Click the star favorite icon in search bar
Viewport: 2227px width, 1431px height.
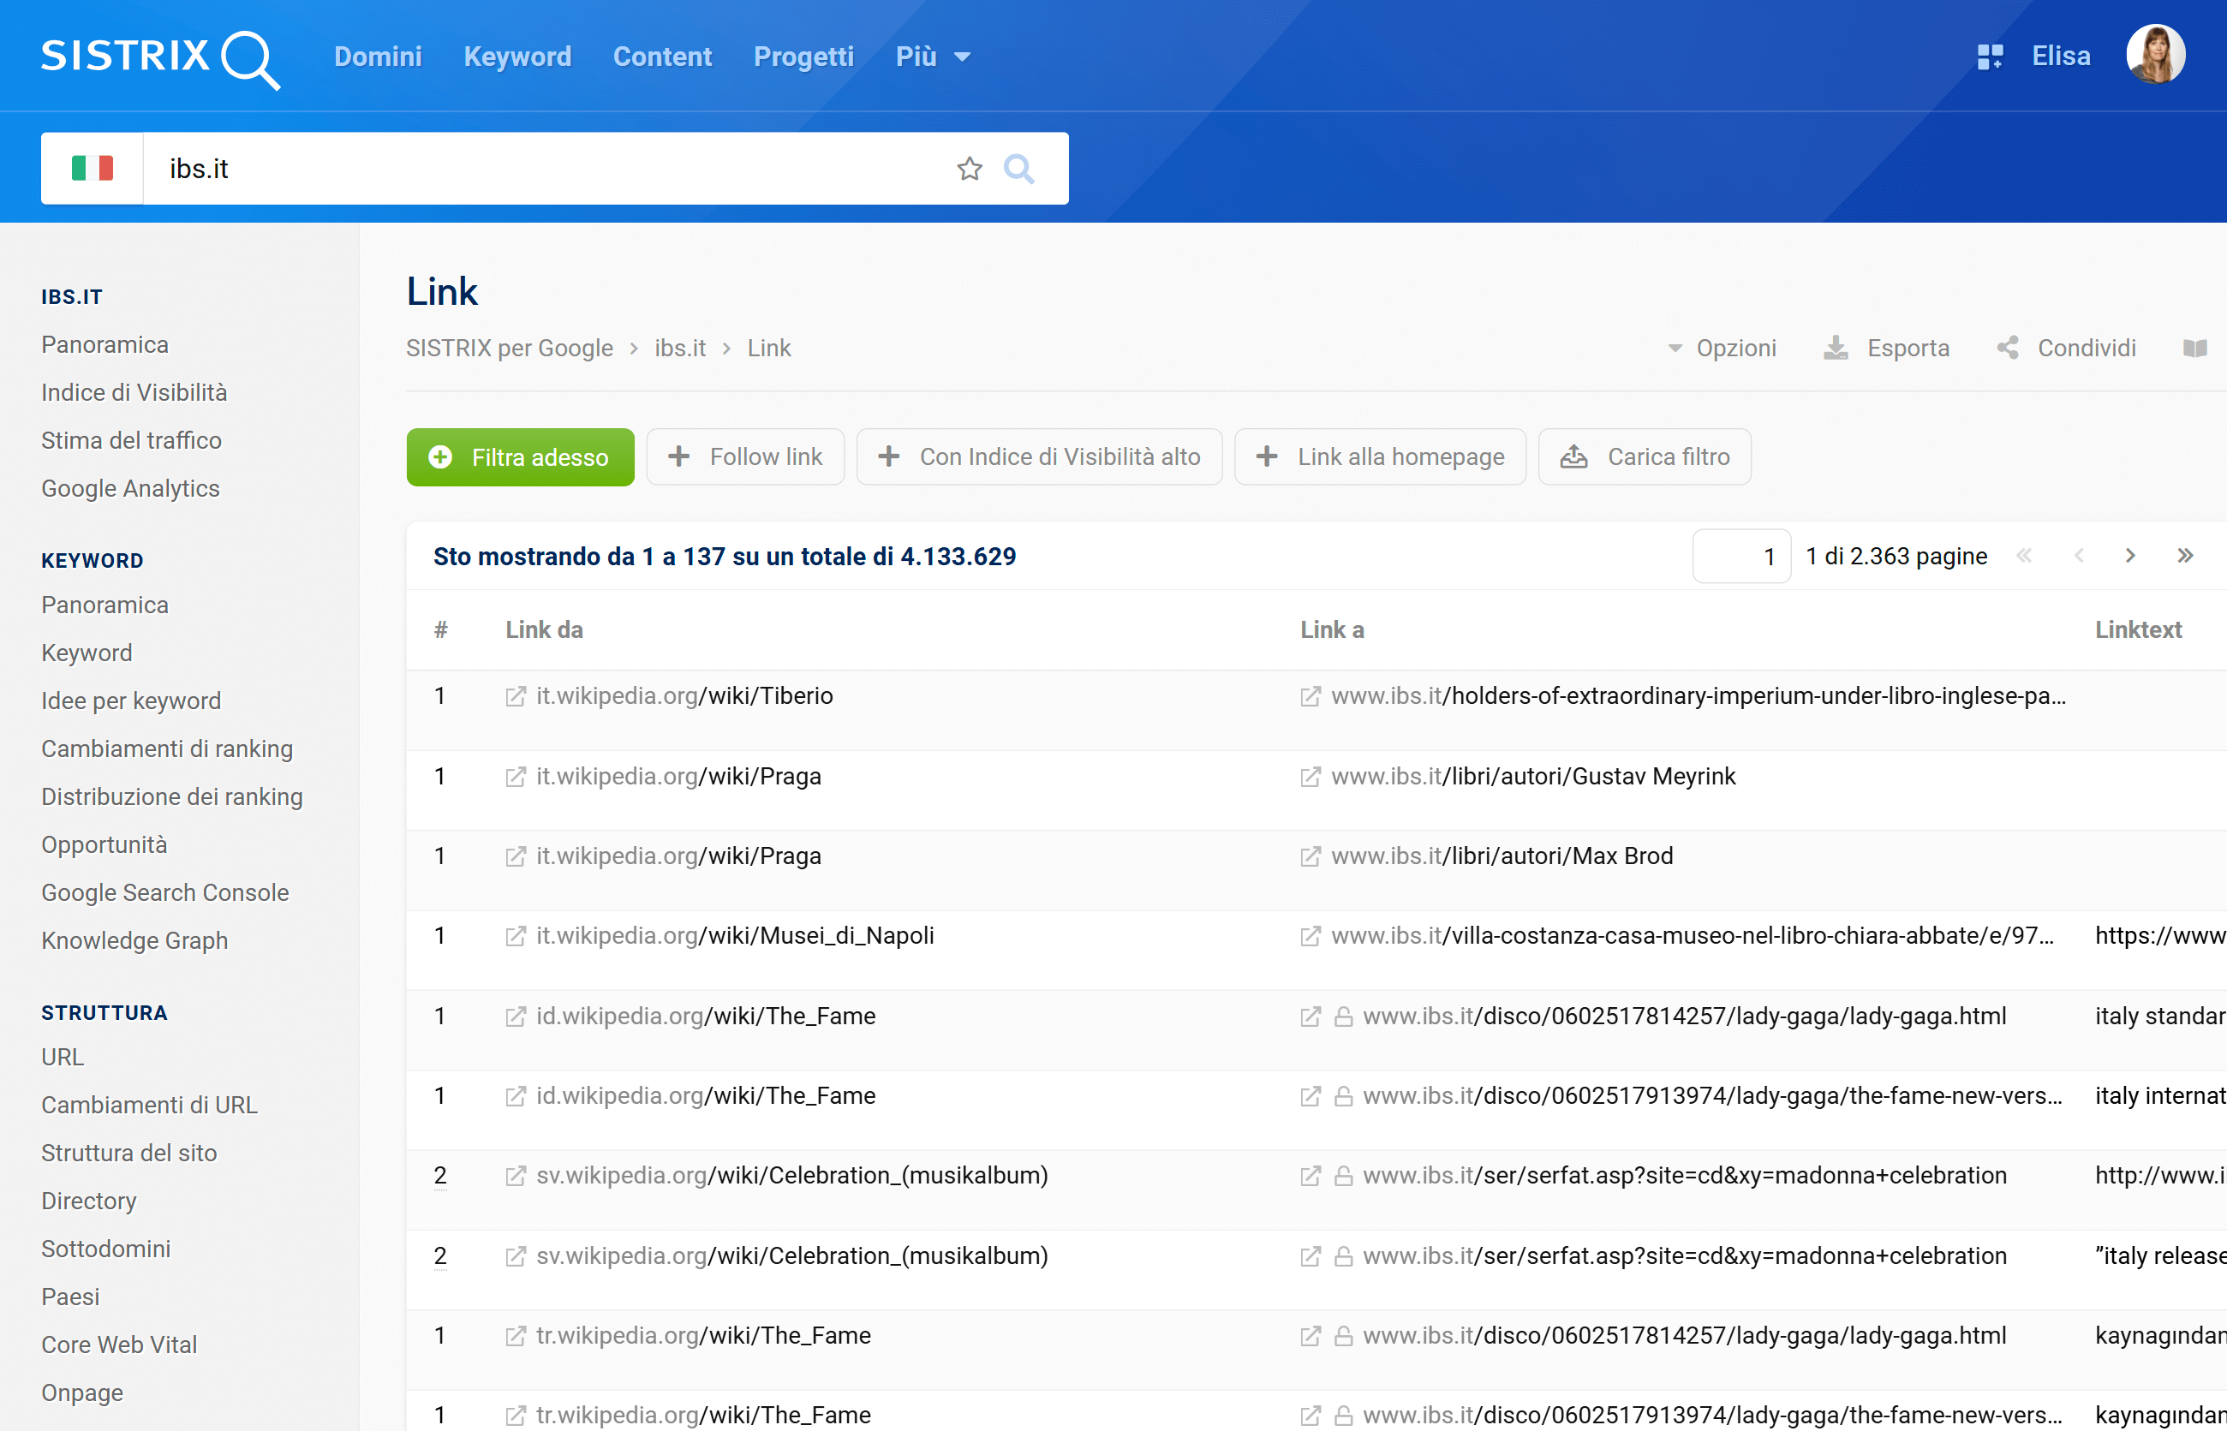[970, 168]
